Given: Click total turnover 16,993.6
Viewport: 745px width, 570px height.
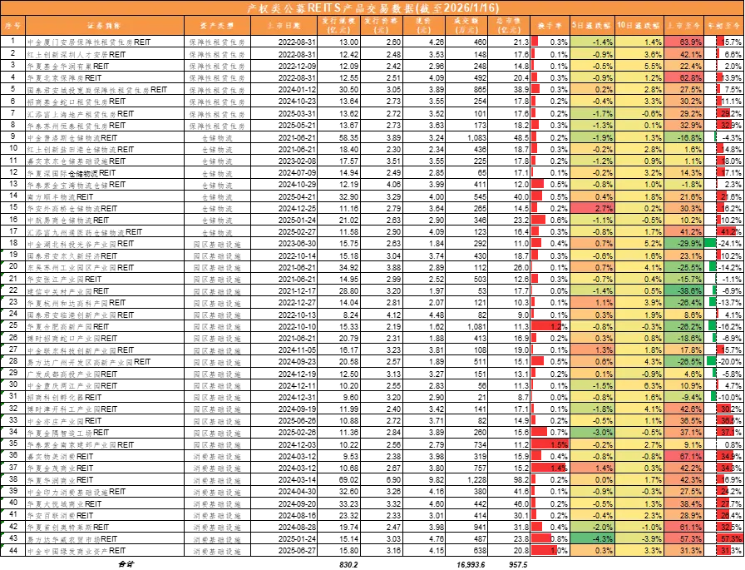Looking at the screenshot, I should tap(471, 564).
